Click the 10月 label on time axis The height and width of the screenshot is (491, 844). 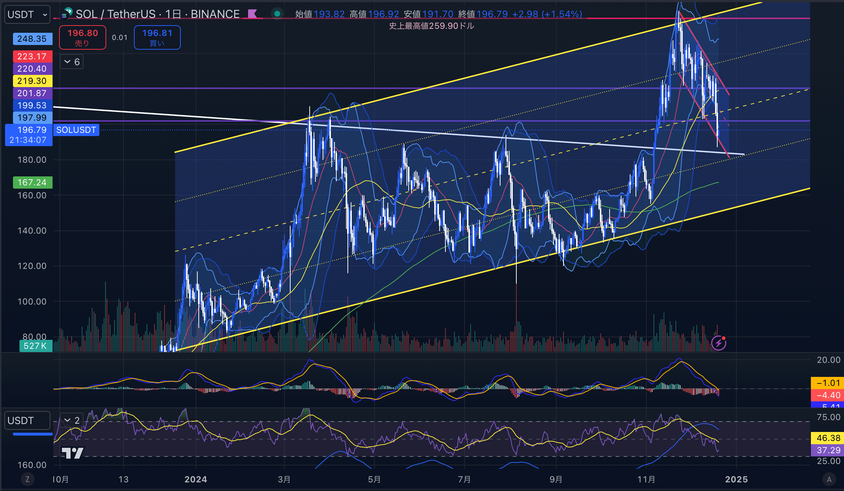coord(60,479)
